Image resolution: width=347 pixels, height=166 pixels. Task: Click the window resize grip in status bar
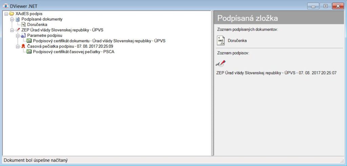[342, 161]
